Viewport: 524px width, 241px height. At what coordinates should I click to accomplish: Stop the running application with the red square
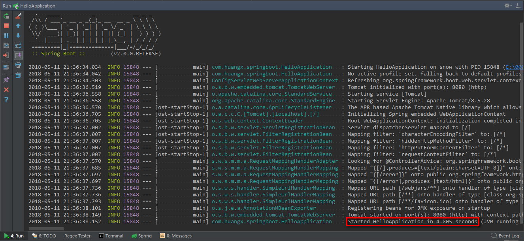click(x=6, y=26)
